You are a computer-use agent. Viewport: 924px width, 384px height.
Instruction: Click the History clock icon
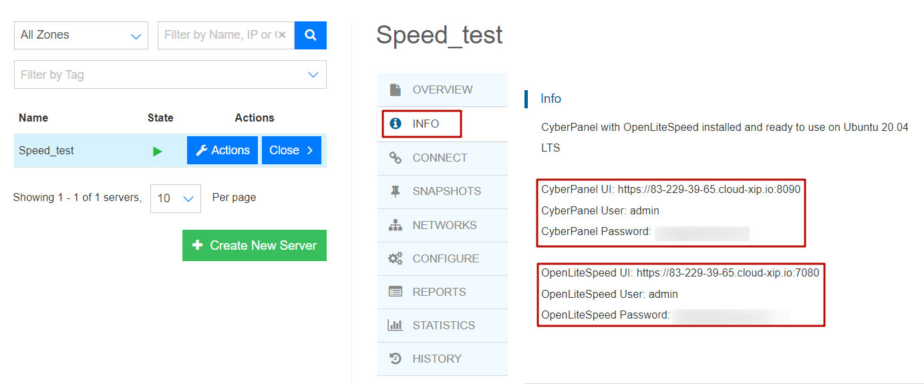(396, 359)
